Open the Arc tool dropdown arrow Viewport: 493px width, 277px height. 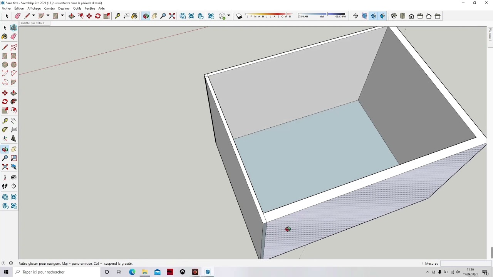tap(48, 16)
